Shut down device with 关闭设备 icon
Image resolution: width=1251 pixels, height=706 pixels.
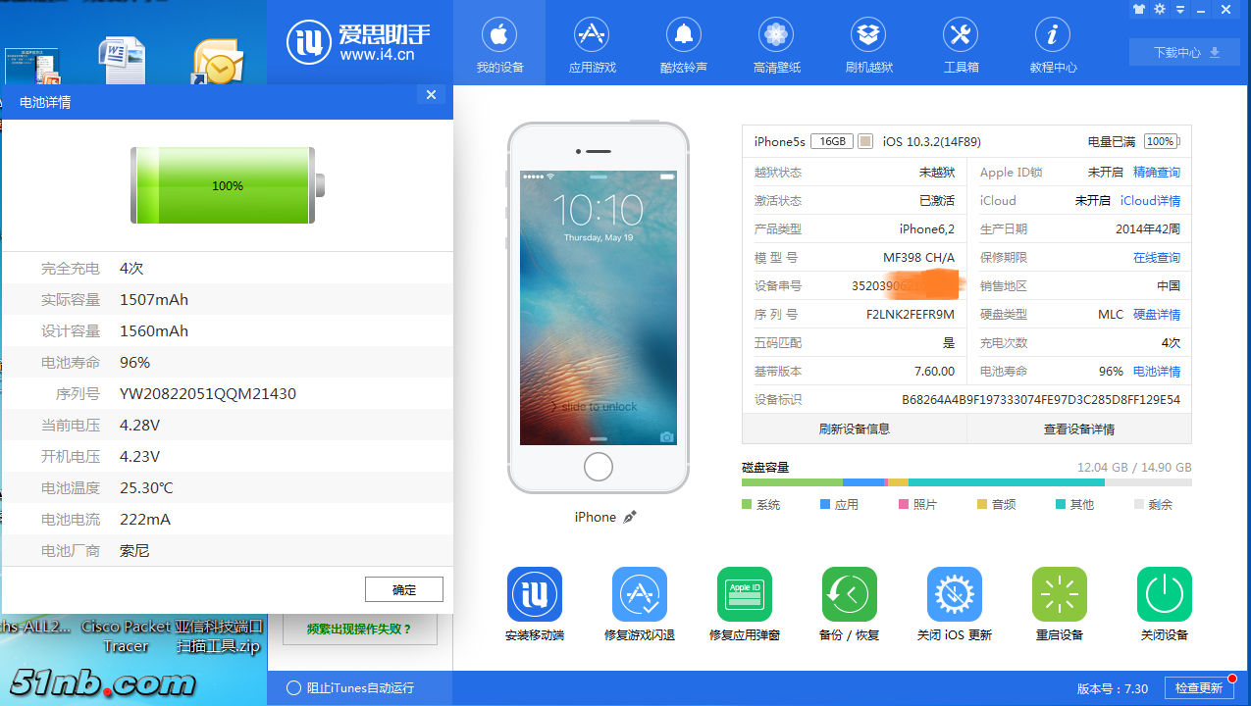(1165, 594)
